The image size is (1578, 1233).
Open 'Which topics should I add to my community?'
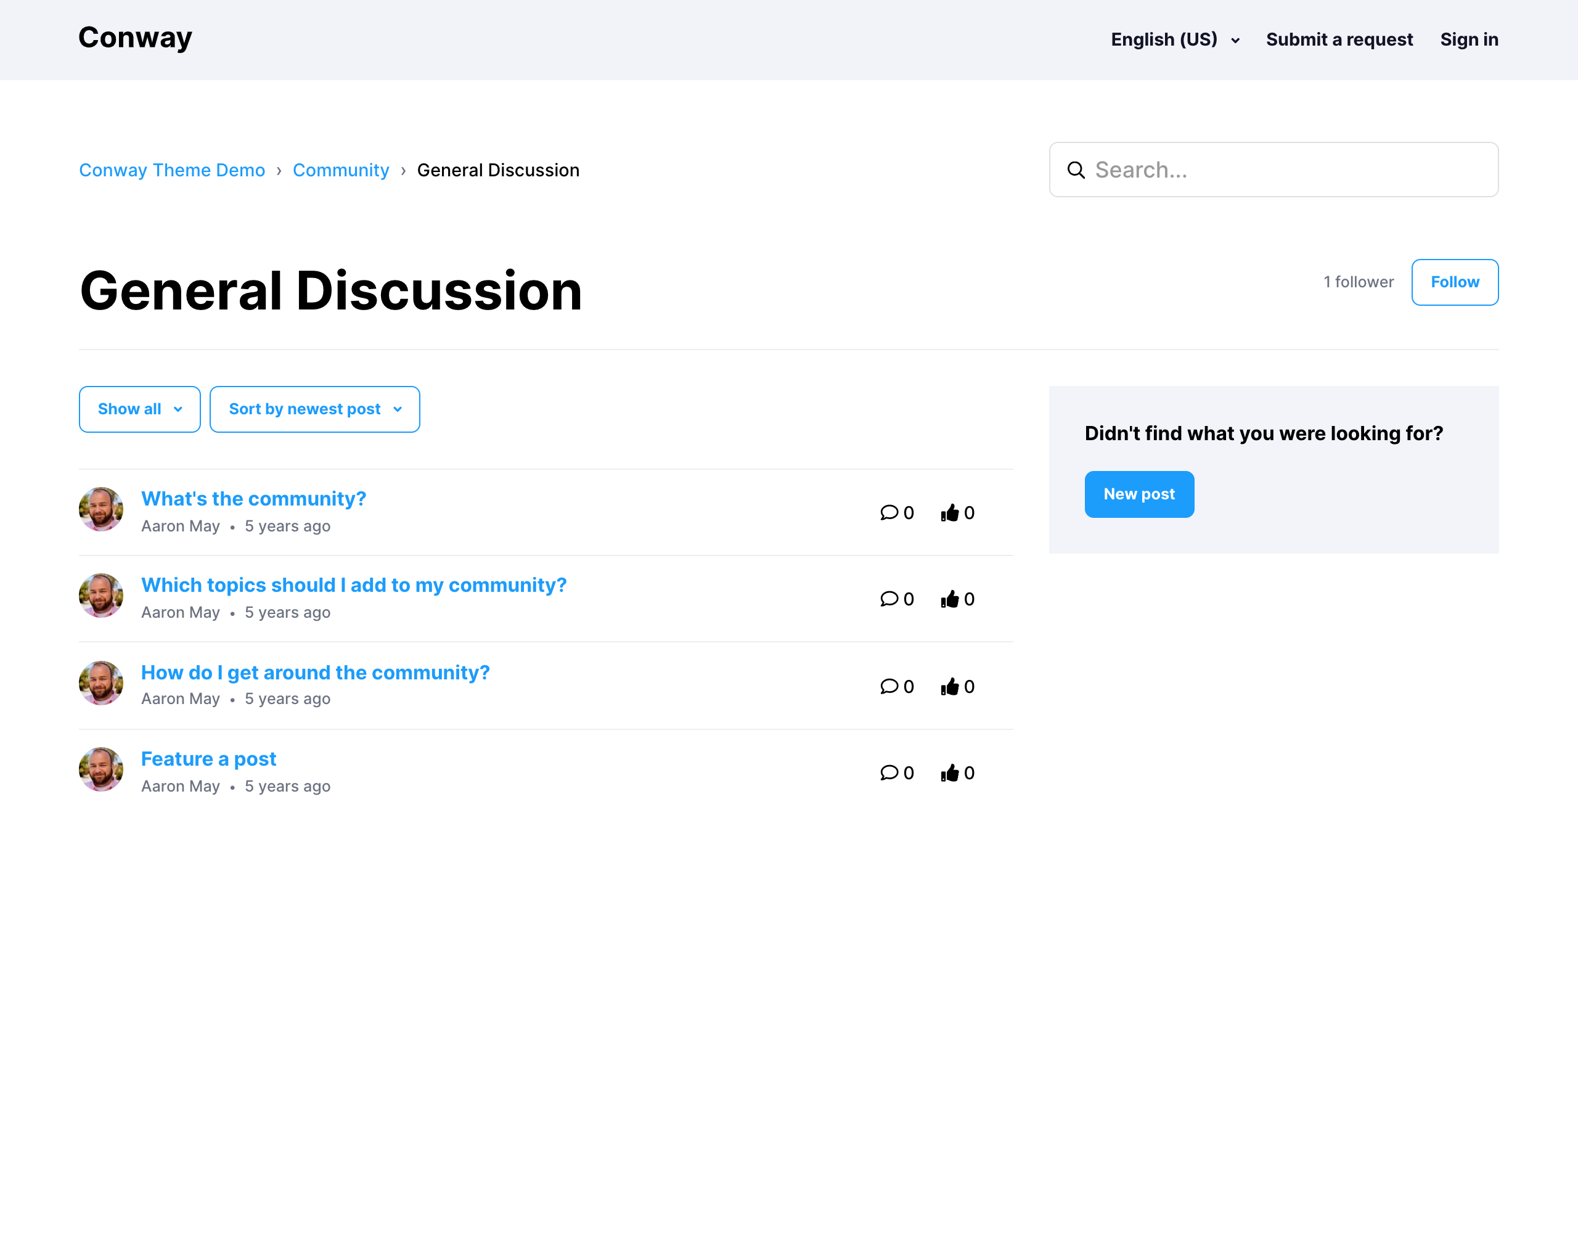click(x=353, y=584)
